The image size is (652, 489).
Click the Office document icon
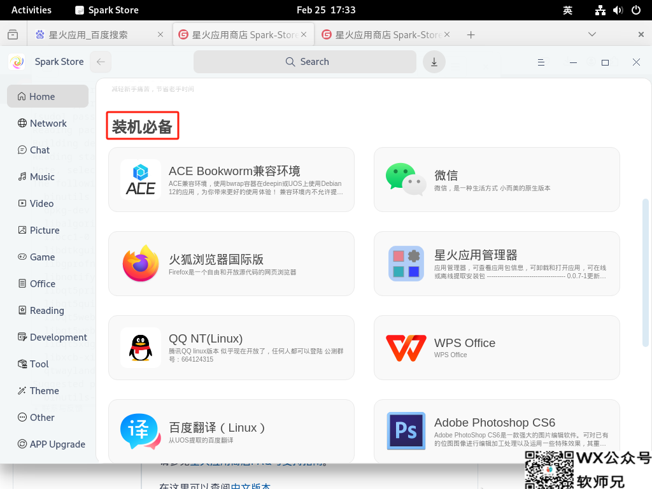point(22,283)
